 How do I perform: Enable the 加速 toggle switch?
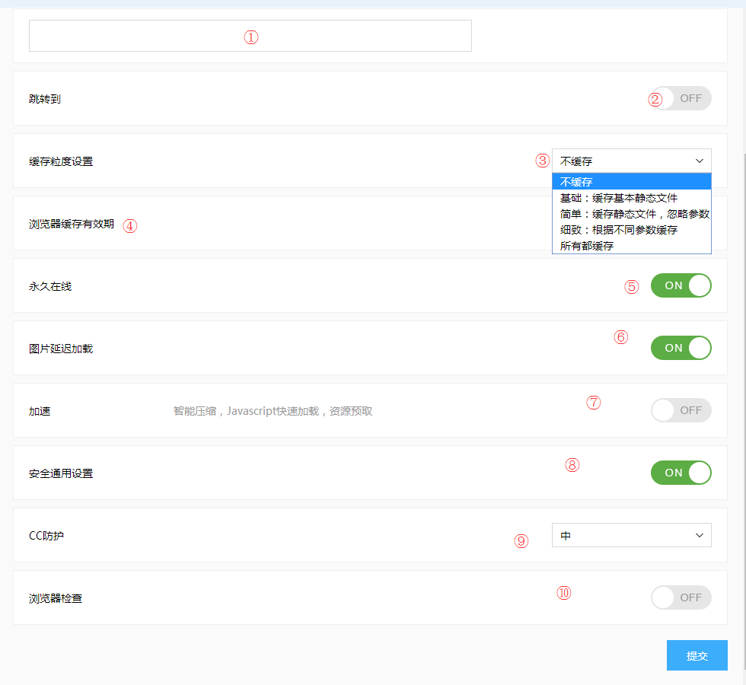click(681, 410)
